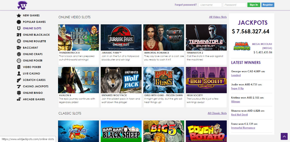This screenshot has width=290, height=142.
Task: Open the Untamed Wolf Pack thumbnail
Action: [121, 80]
